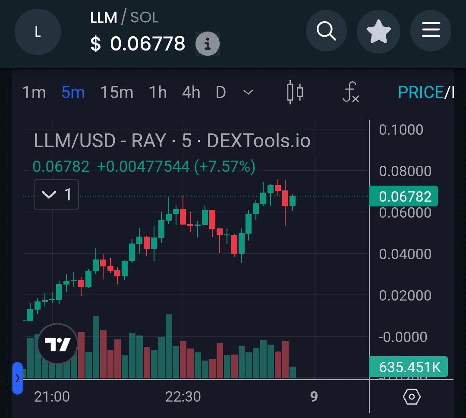Click the 0.08000 price axis label
The height and width of the screenshot is (418, 466).
[x=405, y=171]
